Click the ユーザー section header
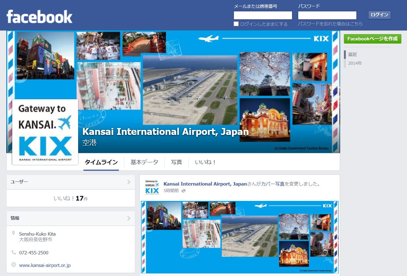Image resolution: width=407 pixels, height=276 pixels. (71, 182)
